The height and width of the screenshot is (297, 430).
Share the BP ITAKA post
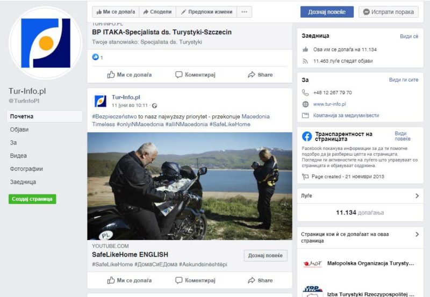260,75
